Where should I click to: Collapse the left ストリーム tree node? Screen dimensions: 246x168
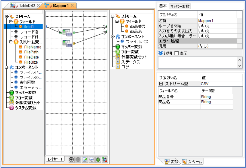6,16
